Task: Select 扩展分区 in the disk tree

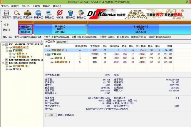Action: (x=18, y=51)
